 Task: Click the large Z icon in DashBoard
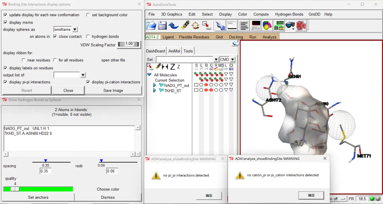point(173,67)
